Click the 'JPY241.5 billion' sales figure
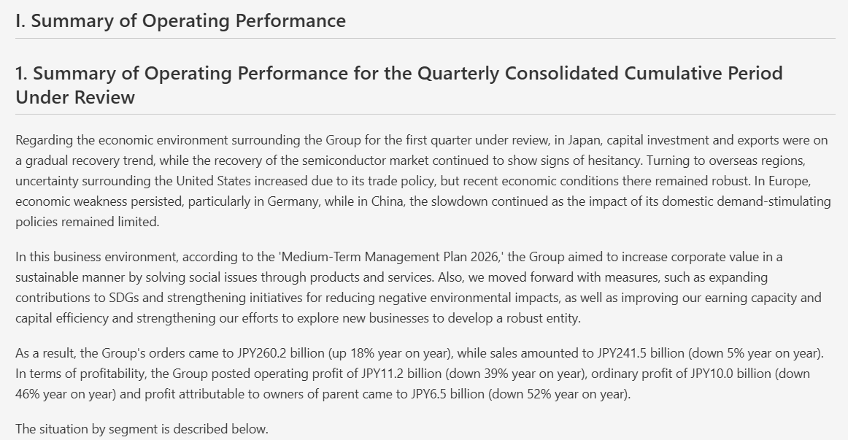 [641, 353]
